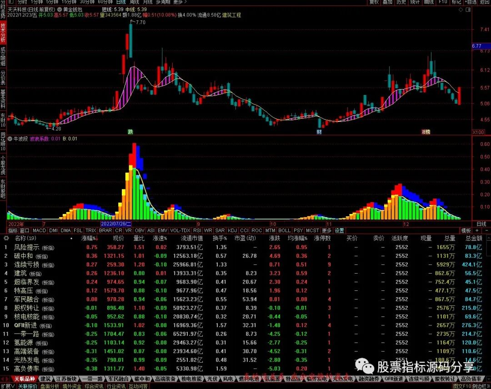Open 个股龙虎 in left sidebar
Screen dimensions: 491x389
3,165
